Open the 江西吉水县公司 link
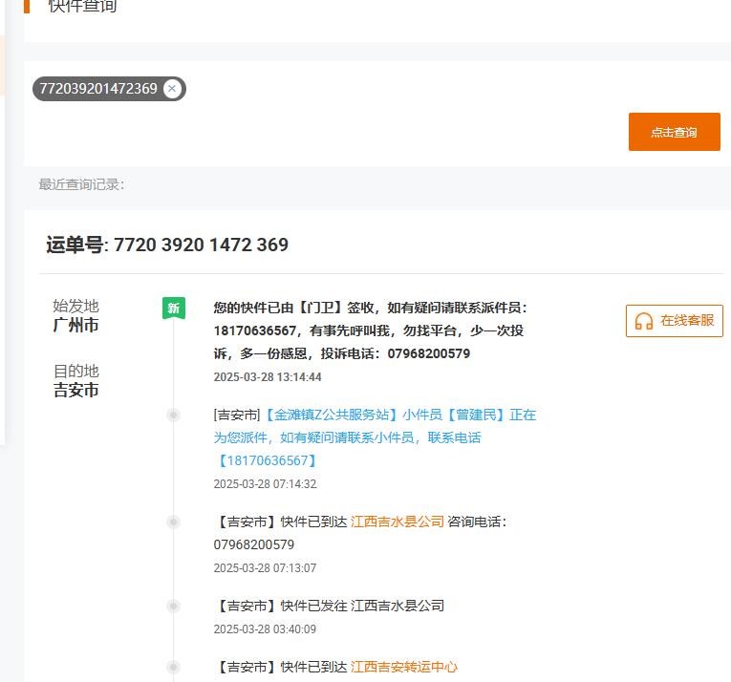 coord(397,522)
